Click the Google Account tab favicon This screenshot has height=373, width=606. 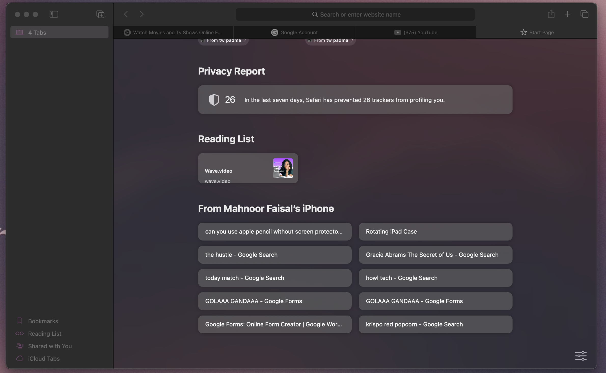tap(274, 32)
